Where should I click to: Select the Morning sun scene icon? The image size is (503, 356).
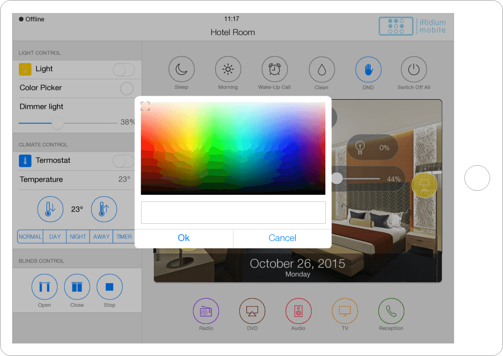[228, 70]
